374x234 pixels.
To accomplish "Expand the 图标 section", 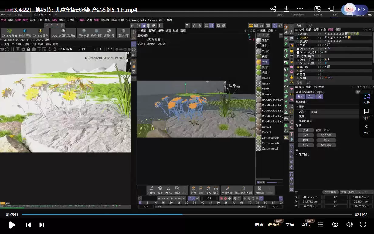I will (x=297, y=107).
